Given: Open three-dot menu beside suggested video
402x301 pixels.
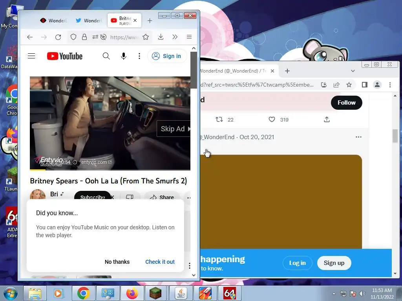Looking at the screenshot, I should 190,266.
